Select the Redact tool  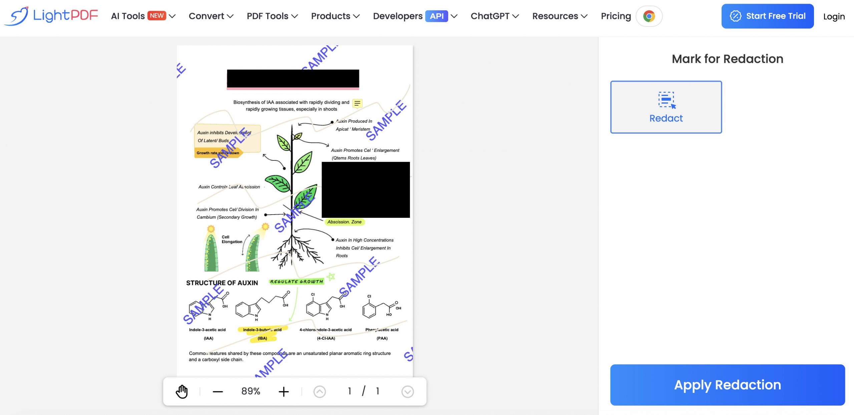[x=666, y=107]
